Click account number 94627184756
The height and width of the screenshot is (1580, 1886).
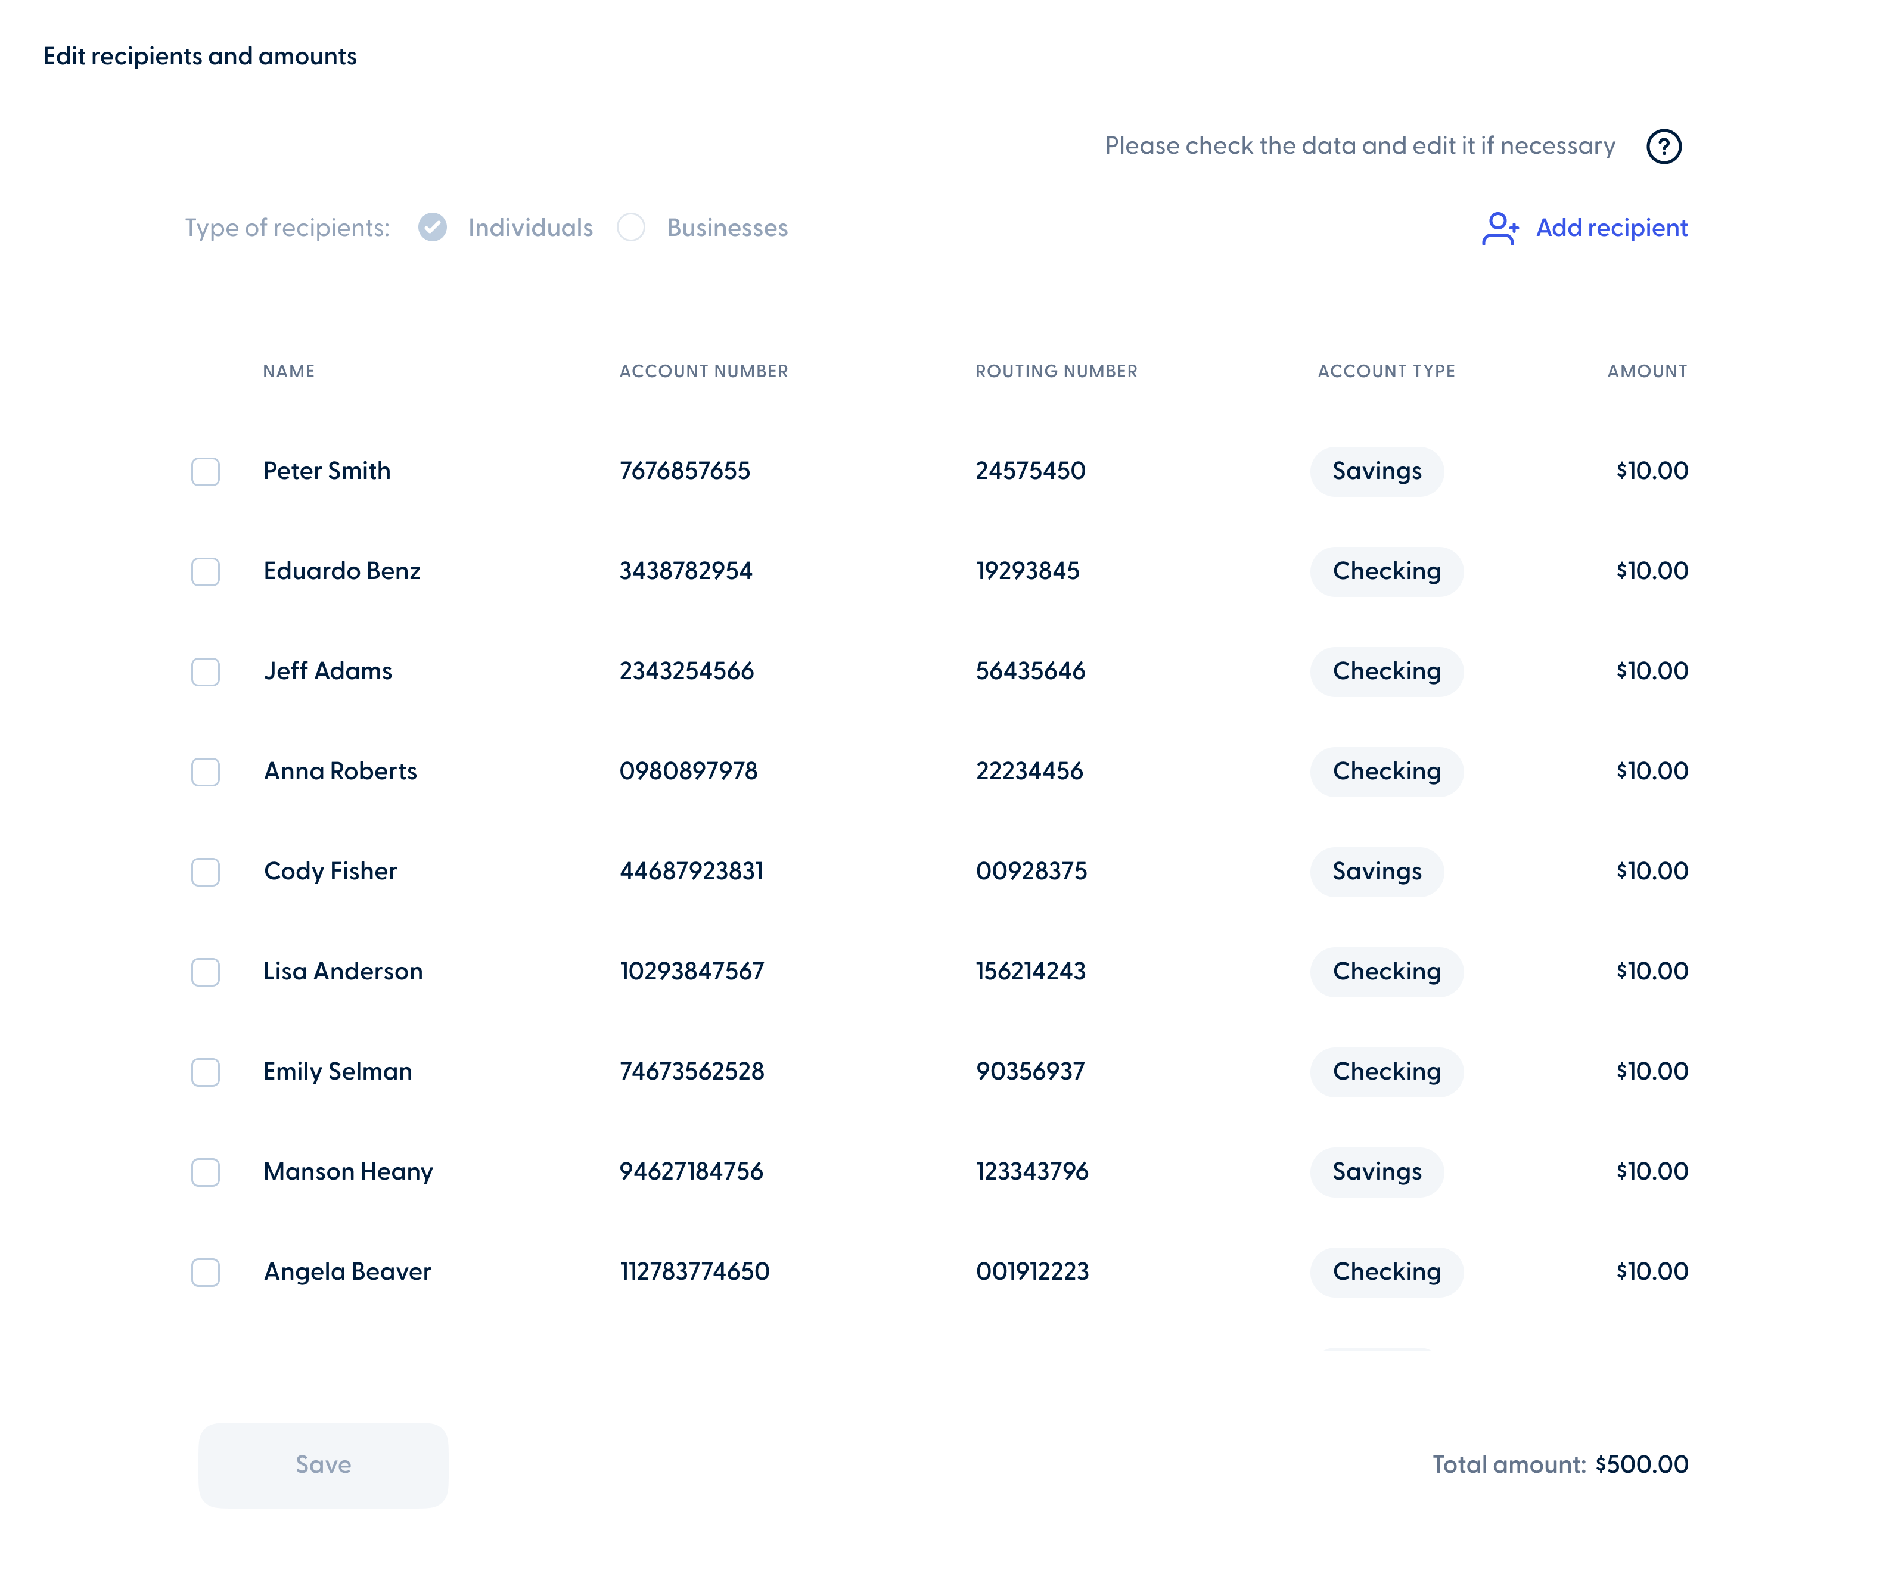691,1172
